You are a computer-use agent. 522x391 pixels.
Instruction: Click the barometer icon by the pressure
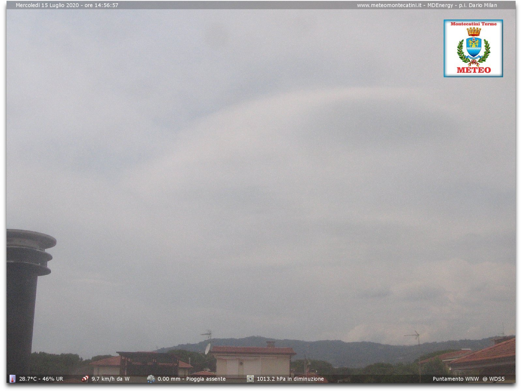coord(250,379)
